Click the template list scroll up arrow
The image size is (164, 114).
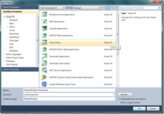click(x=118, y=12)
